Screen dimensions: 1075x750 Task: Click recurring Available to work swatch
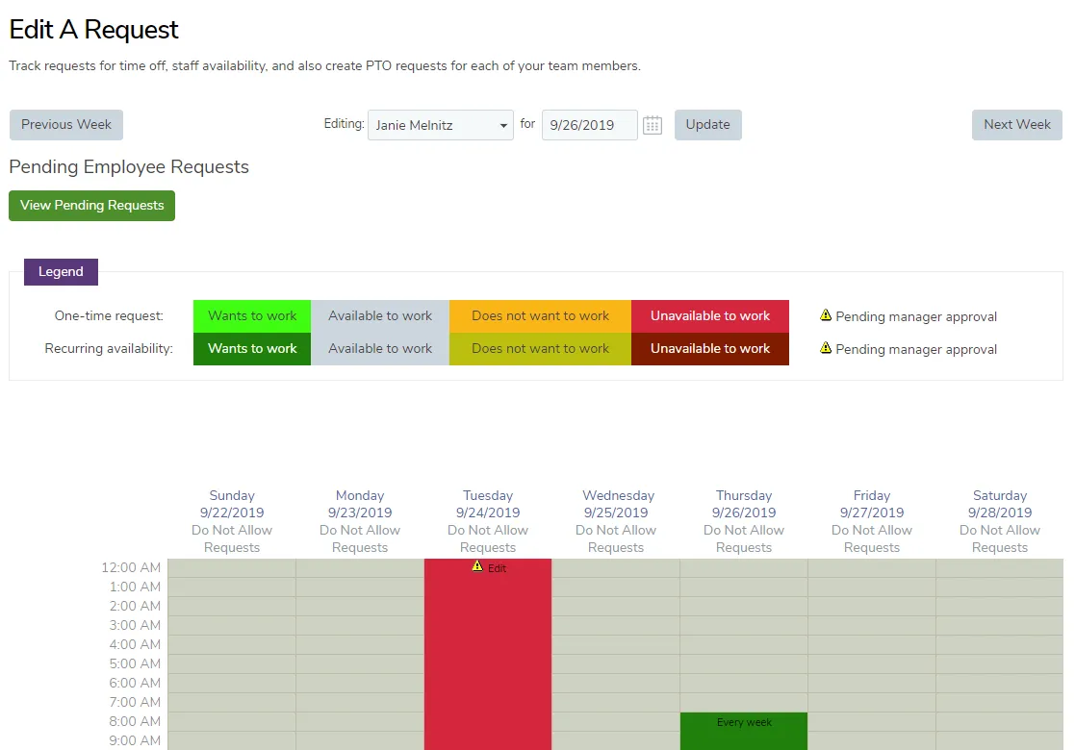[x=380, y=349]
